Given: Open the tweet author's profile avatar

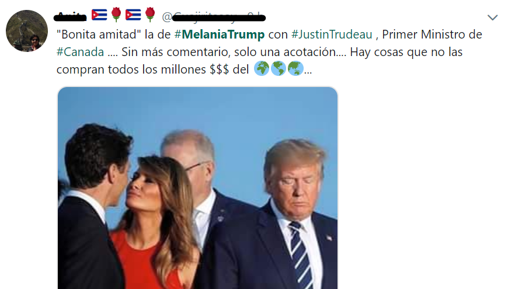Looking at the screenshot, I should [x=27, y=31].
